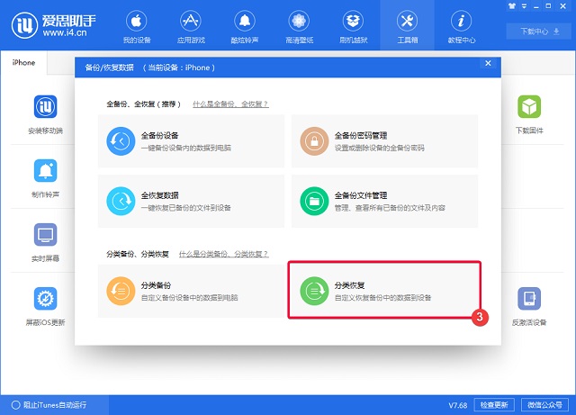Screen dimensions: 576x415
Task: Open the title bar dropdown menu icon
Action: (524, 6)
